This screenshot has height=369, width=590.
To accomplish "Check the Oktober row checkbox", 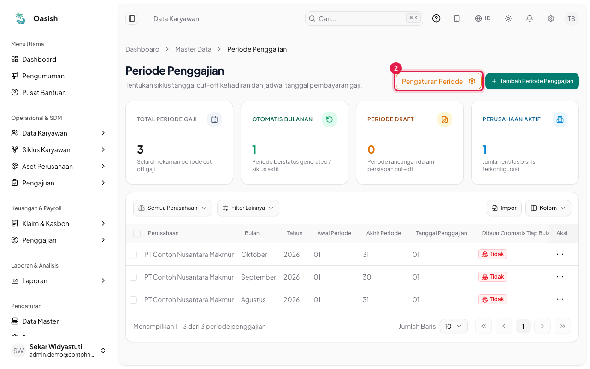I will click(133, 255).
